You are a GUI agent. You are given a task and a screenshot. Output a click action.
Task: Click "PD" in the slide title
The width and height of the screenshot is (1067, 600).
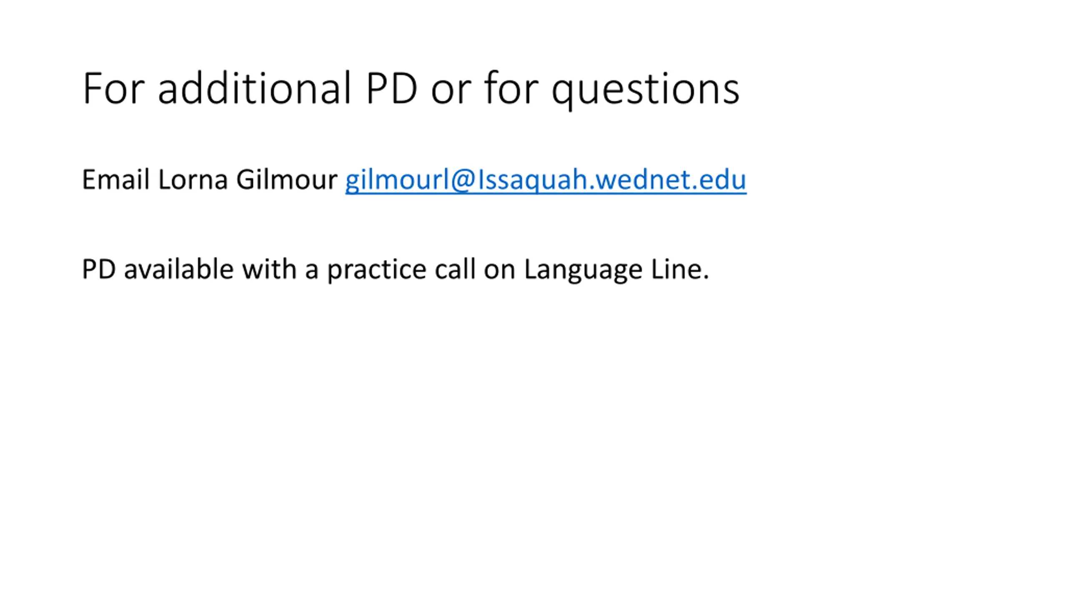(391, 89)
